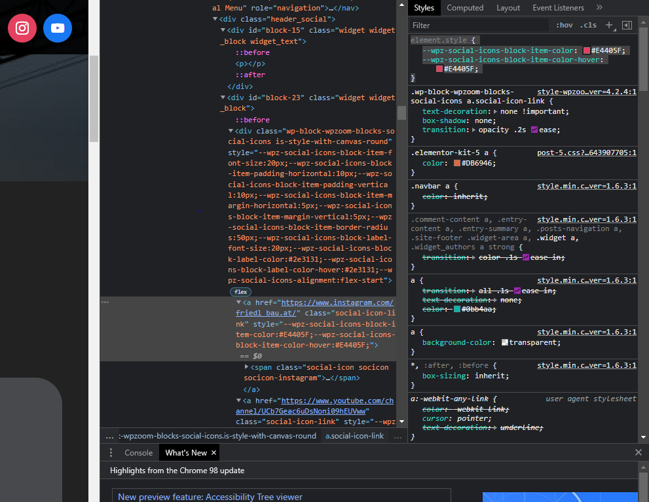This screenshot has width=649, height=502.
Task: Click the Elements panel scroll-up arrow
Action: (x=401, y=5)
